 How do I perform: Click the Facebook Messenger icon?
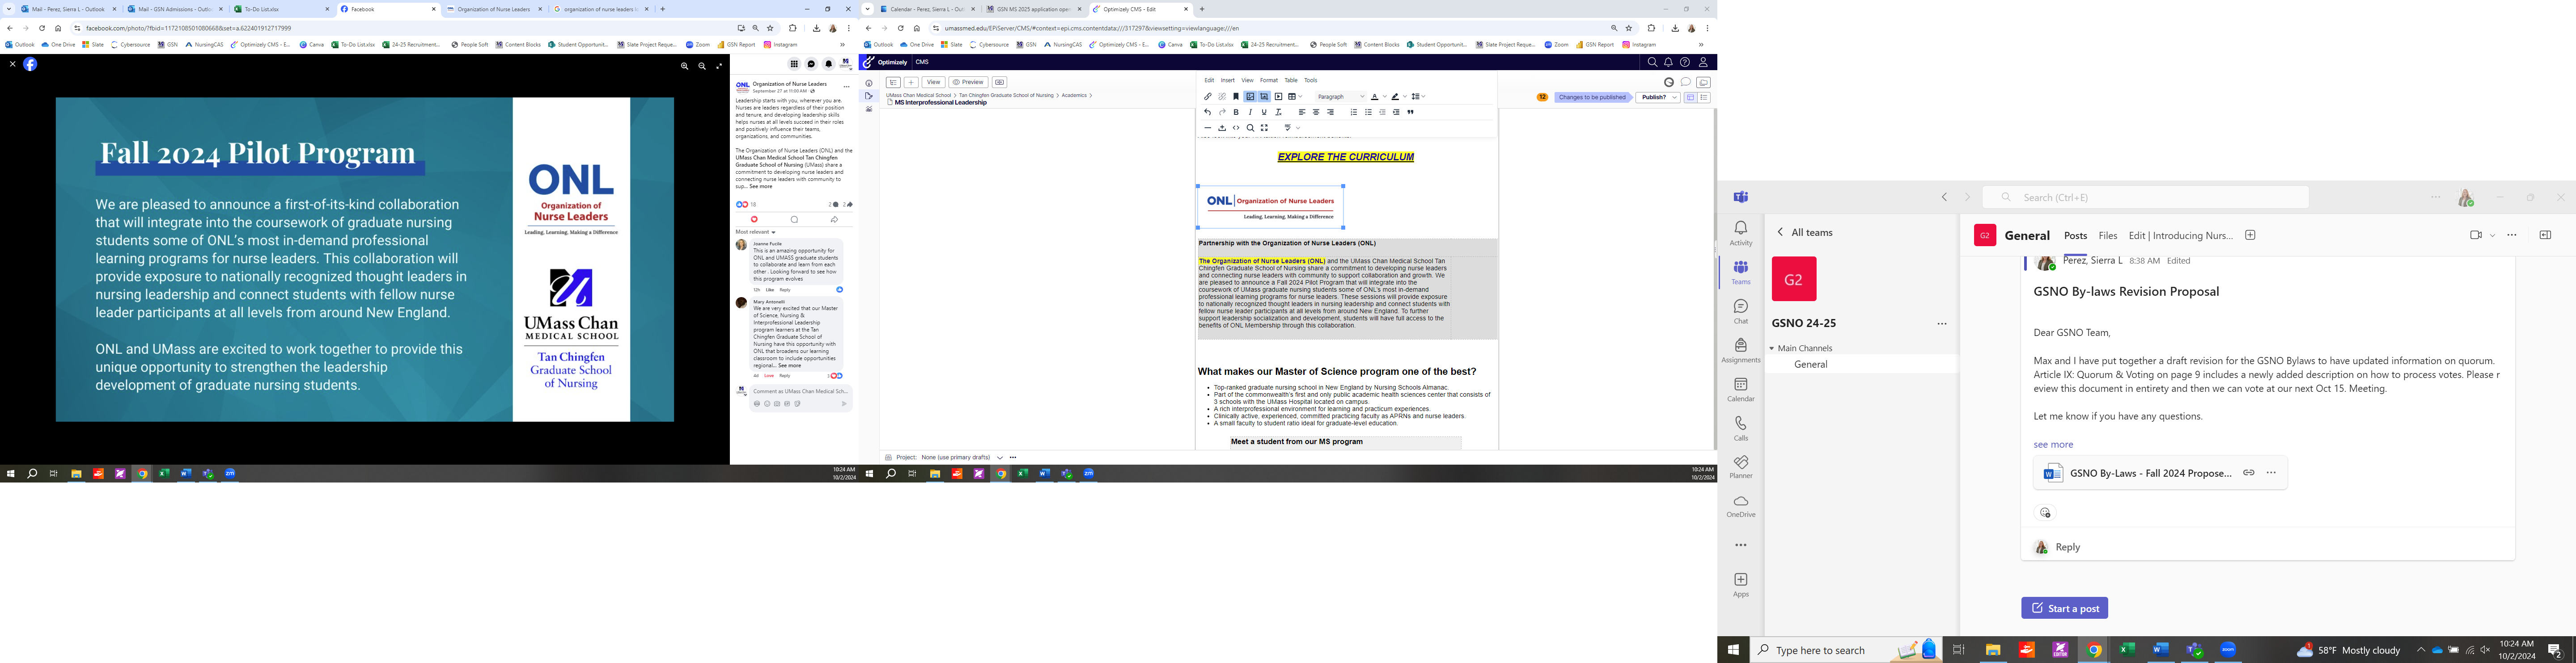(811, 64)
